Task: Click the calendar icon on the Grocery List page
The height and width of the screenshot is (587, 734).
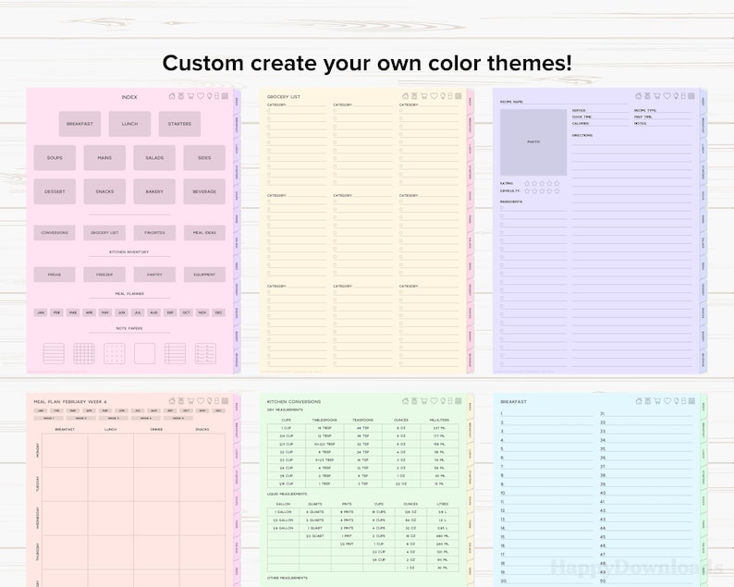Action: click(459, 96)
